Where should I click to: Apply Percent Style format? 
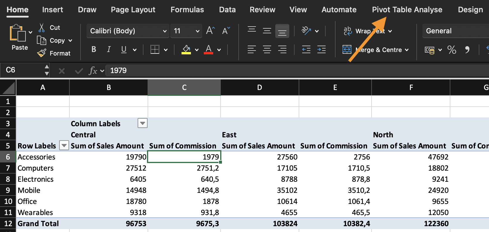(452, 50)
